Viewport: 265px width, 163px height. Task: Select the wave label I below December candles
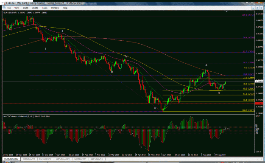coord(45,49)
